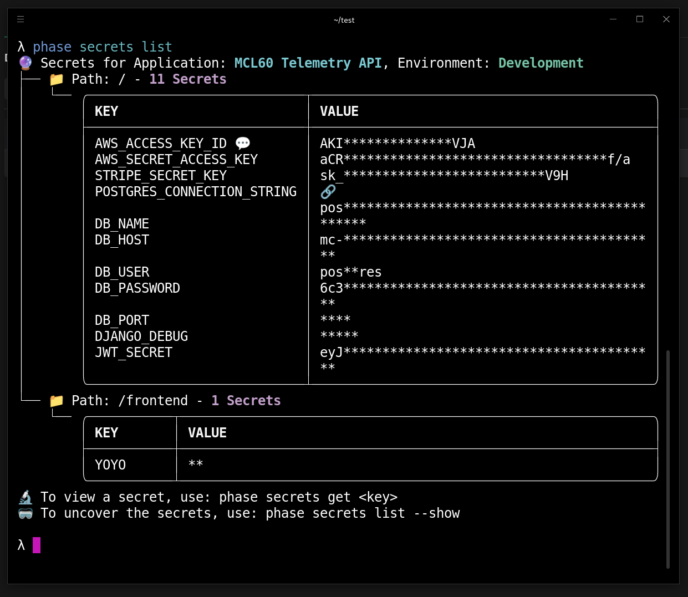Click the VALUE header in root table

pos(339,111)
